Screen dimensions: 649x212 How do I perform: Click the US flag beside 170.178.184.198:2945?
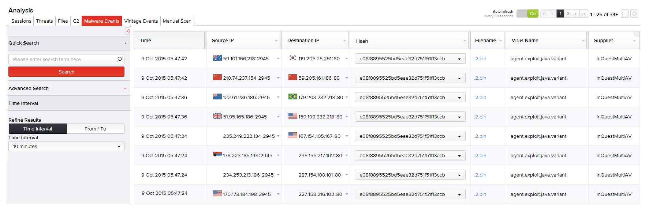click(x=217, y=193)
